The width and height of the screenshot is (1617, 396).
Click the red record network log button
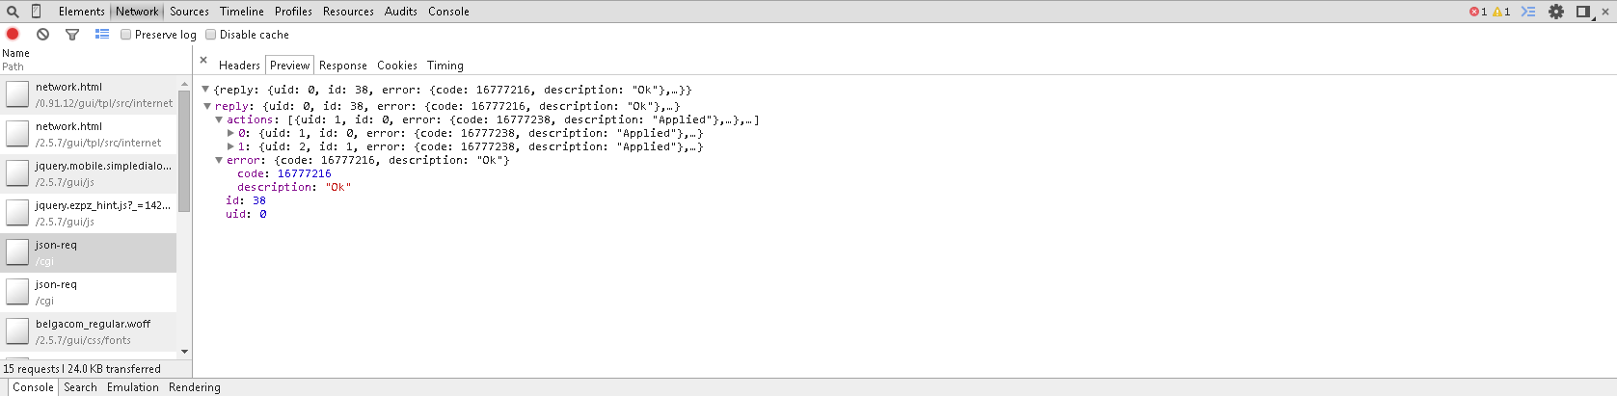pos(13,34)
